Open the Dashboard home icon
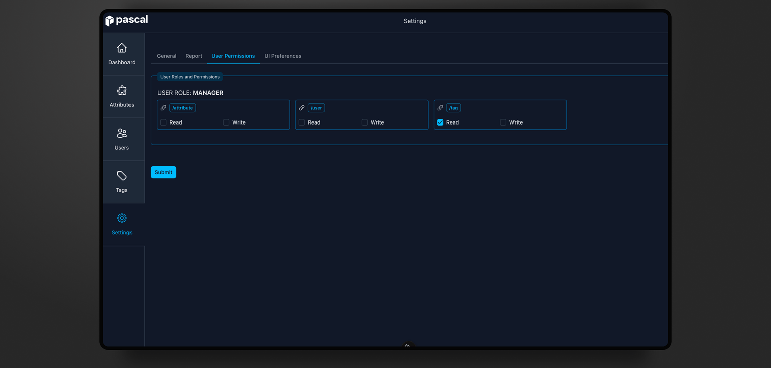The height and width of the screenshot is (368, 771). [x=122, y=48]
